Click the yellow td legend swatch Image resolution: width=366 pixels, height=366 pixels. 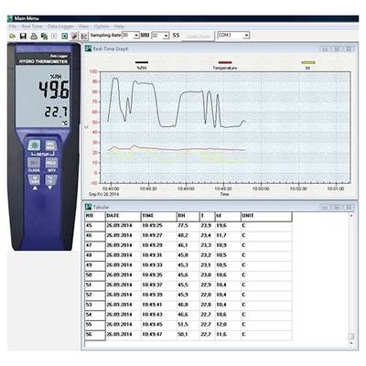[x=308, y=62]
